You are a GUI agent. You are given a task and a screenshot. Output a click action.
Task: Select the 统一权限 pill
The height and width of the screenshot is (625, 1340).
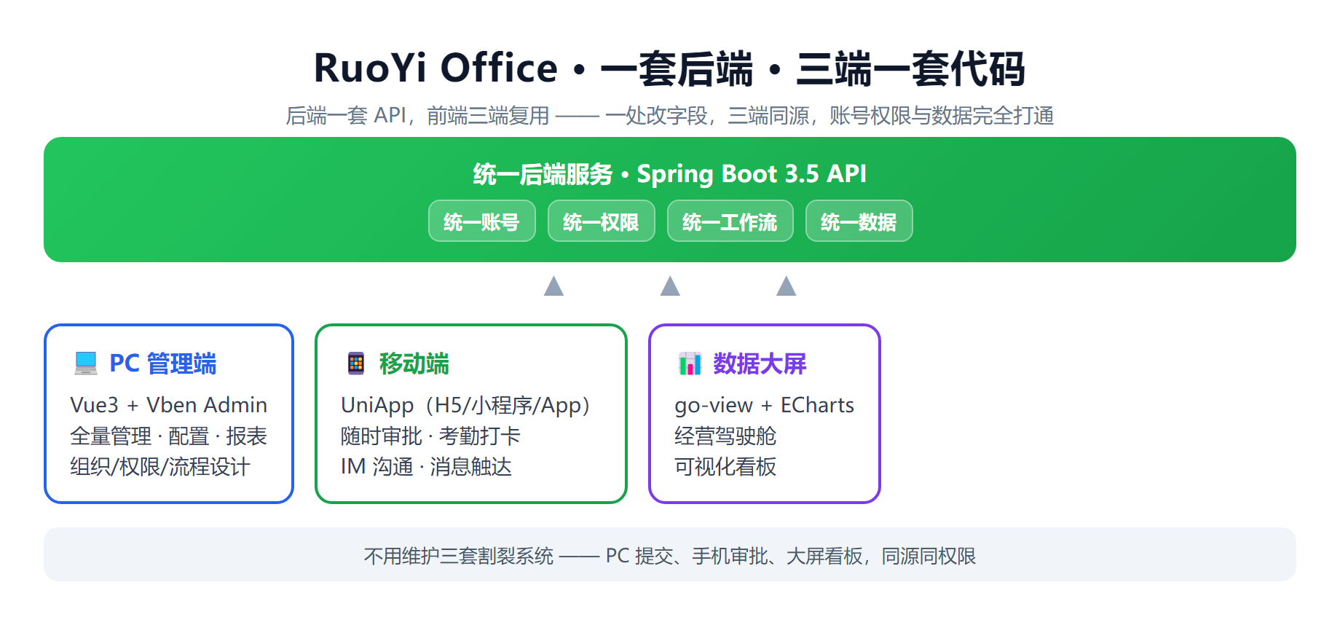pyautogui.click(x=602, y=221)
